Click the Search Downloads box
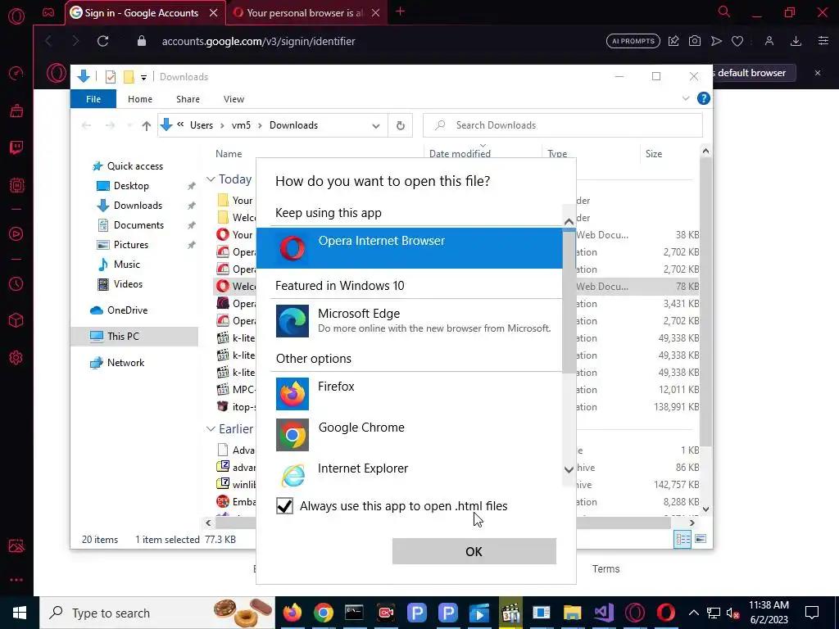Viewport: 839px width, 629px height. click(562, 125)
